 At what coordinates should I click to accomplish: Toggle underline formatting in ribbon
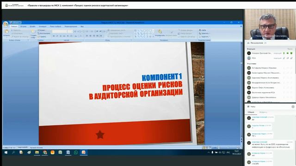[61, 36]
